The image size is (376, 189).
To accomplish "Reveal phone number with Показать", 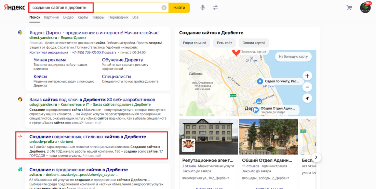I will click(109, 52).
